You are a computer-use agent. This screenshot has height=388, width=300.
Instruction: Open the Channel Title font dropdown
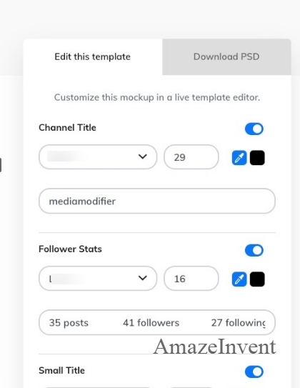[98, 157]
